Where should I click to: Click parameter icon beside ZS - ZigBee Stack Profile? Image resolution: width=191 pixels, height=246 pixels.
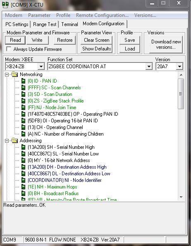click(x=23, y=101)
